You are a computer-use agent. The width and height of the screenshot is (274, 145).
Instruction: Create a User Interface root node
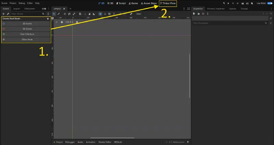pos(26,34)
